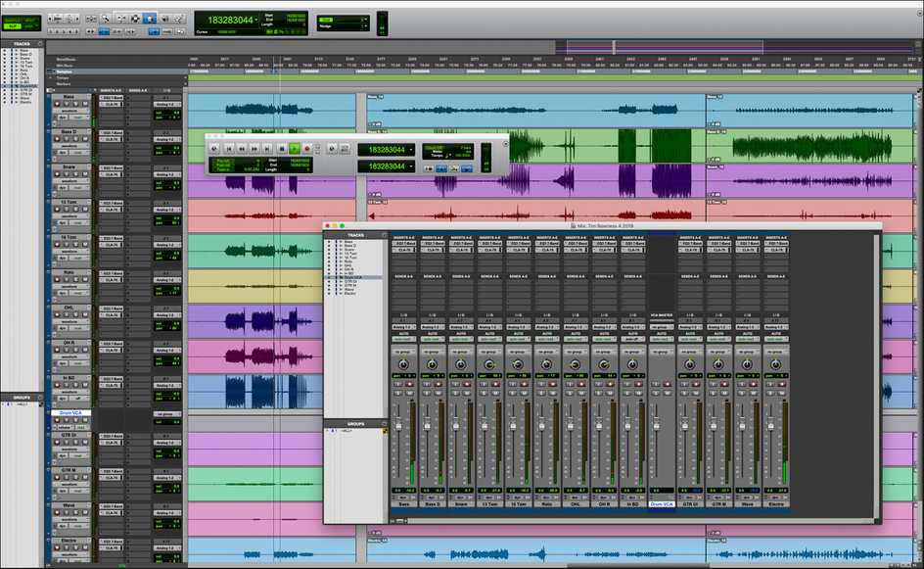Click the Bass channel volume fader

point(398,424)
